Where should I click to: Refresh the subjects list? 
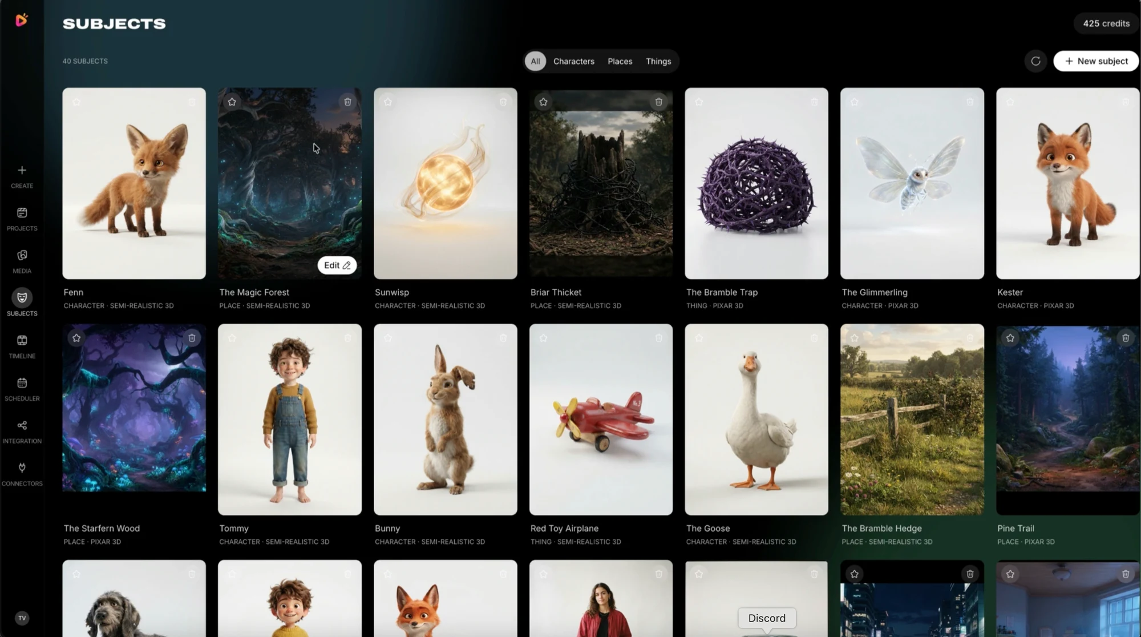pyautogui.click(x=1035, y=61)
